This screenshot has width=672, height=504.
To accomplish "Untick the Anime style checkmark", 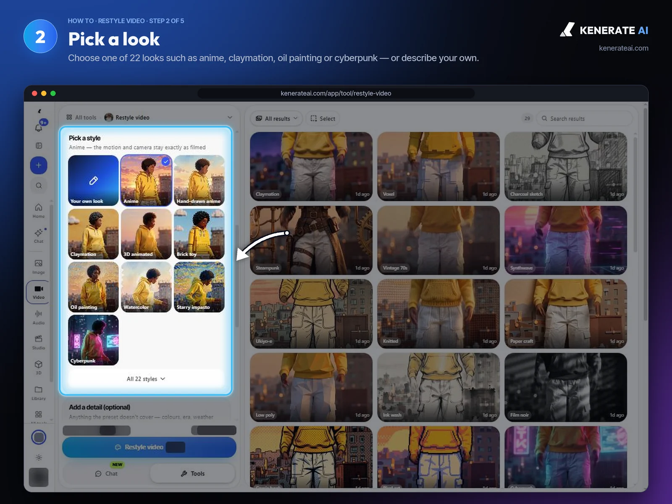I will 166,161.
